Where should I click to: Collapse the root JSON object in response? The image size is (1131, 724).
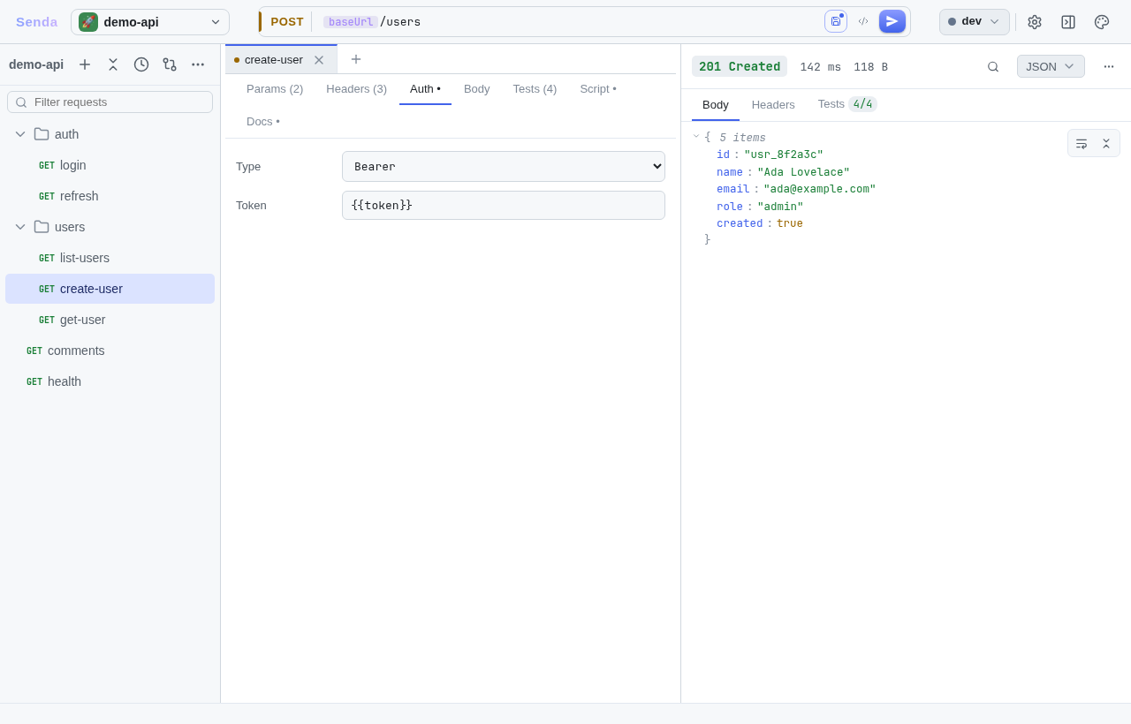coord(696,137)
